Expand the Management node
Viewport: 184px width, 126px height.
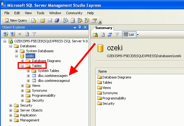11,120
